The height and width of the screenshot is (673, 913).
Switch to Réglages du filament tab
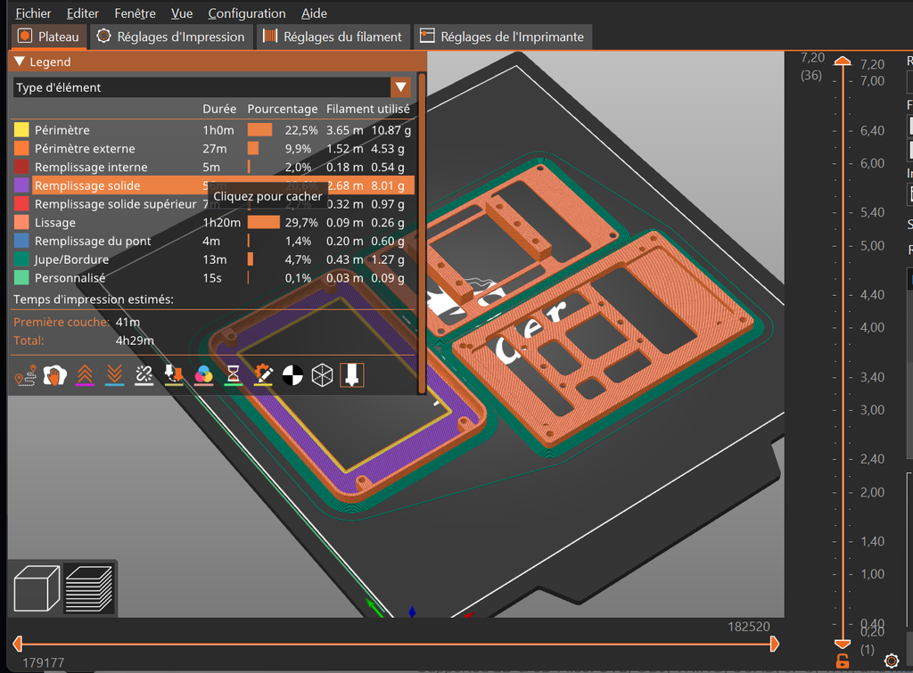point(333,37)
